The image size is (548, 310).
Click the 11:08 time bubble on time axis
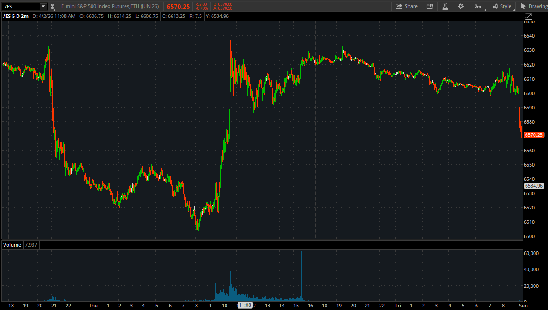point(245,305)
